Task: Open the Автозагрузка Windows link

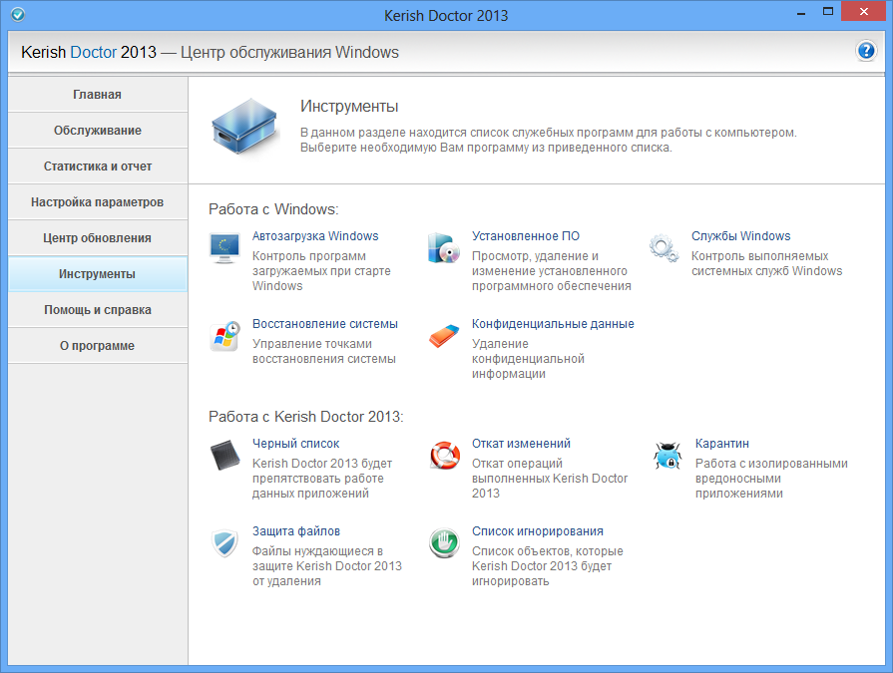Action: (315, 236)
